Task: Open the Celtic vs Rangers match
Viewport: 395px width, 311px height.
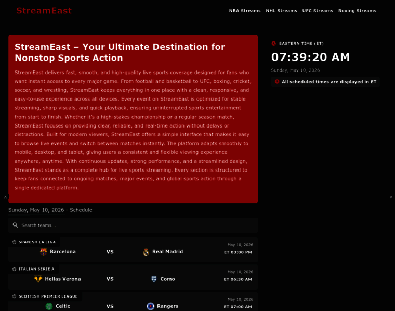Action: coord(133,302)
